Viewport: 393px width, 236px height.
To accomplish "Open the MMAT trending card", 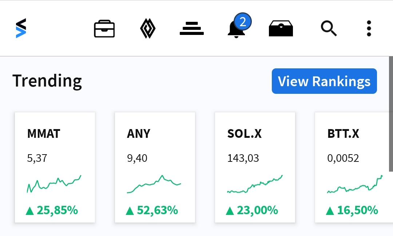I will [55, 167].
